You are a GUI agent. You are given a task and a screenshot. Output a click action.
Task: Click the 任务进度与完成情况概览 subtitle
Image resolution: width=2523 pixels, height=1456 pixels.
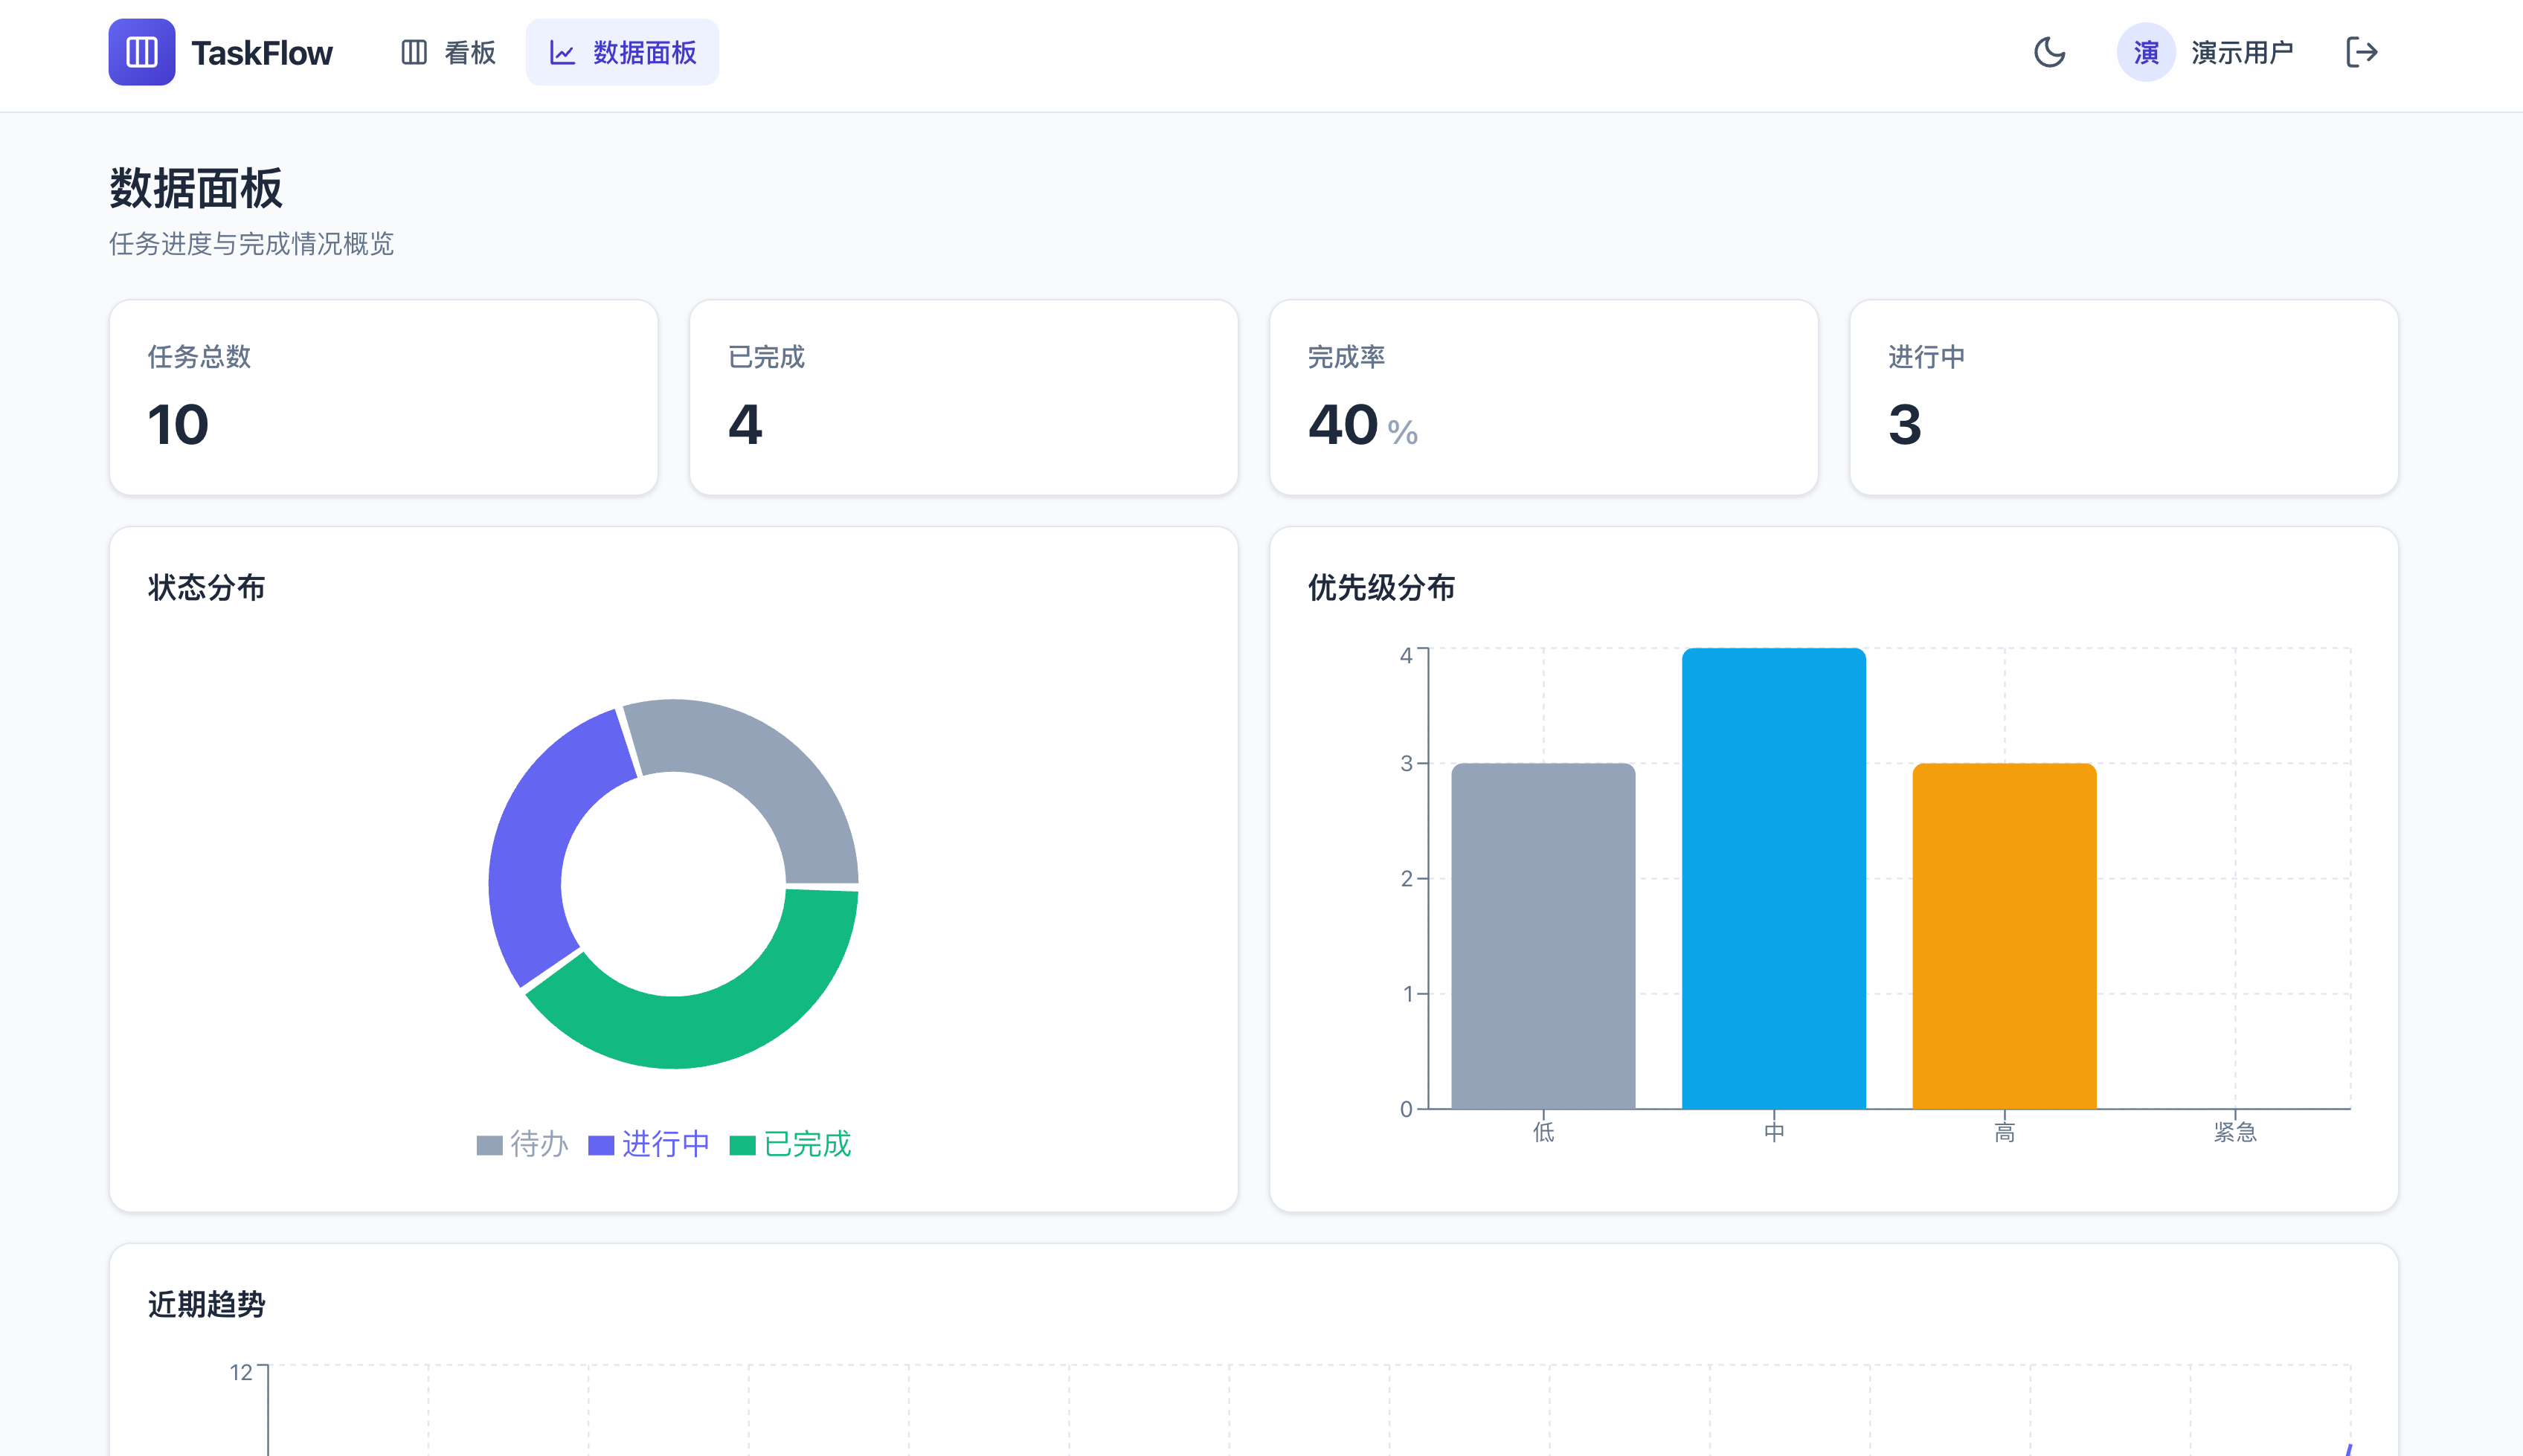pos(251,243)
